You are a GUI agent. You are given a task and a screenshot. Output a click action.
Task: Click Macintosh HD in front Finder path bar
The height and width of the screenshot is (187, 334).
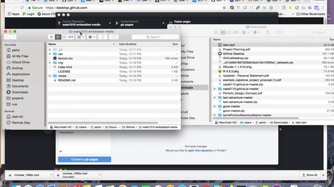(61, 127)
